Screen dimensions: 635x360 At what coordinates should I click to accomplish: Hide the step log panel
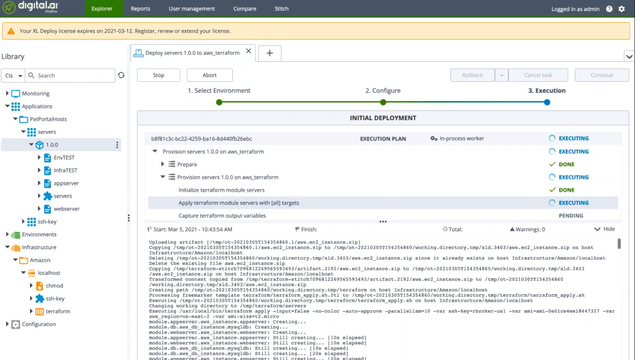pos(605,229)
